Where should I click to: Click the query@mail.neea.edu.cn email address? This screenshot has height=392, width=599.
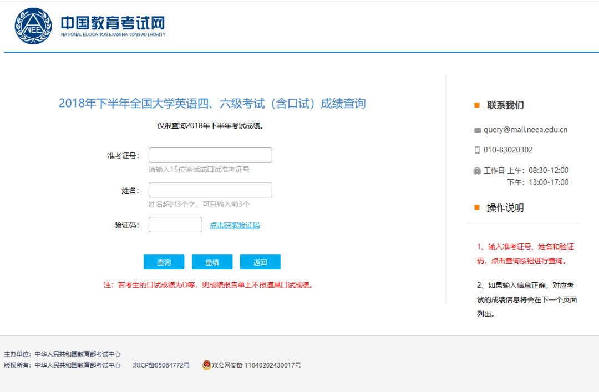(525, 130)
